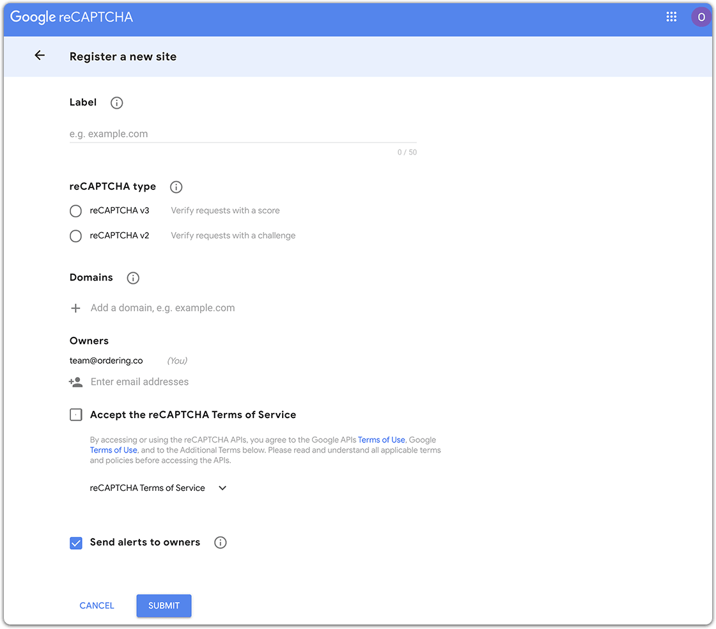Show info about the Label field
The height and width of the screenshot is (629, 716).
pos(117,103)
